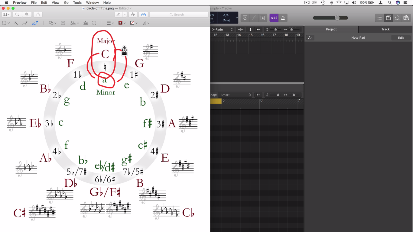413x232 pixels.
Task: Click the Note Pad Edit button
Action: coord(401,38)
